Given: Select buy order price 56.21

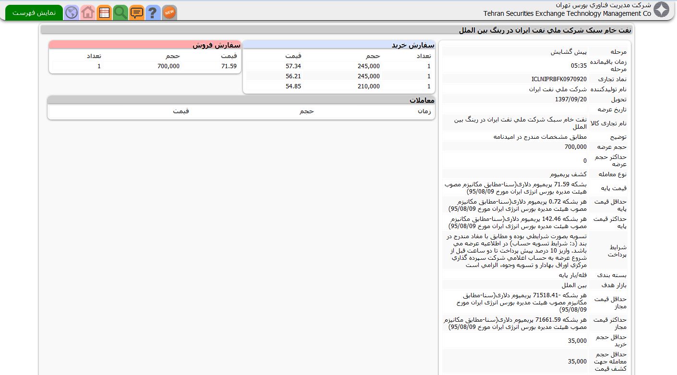Looking at the screenshot, I should [293, 76].
